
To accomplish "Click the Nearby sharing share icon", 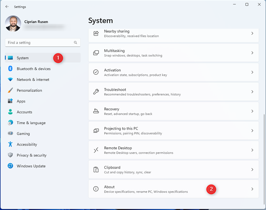I will pyautogui.click(x=96, y=33).
